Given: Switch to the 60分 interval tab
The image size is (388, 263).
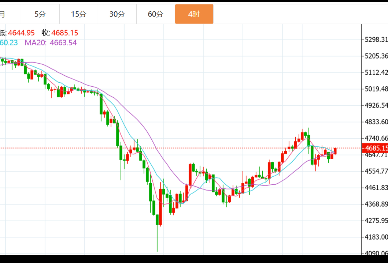Looking at the screenshot, I should tap(156, 14).
